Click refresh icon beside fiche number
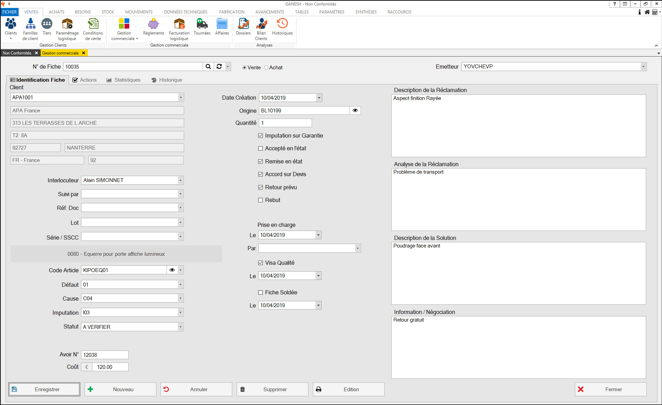This screenshot has width=662, height=405. (219, 67)
